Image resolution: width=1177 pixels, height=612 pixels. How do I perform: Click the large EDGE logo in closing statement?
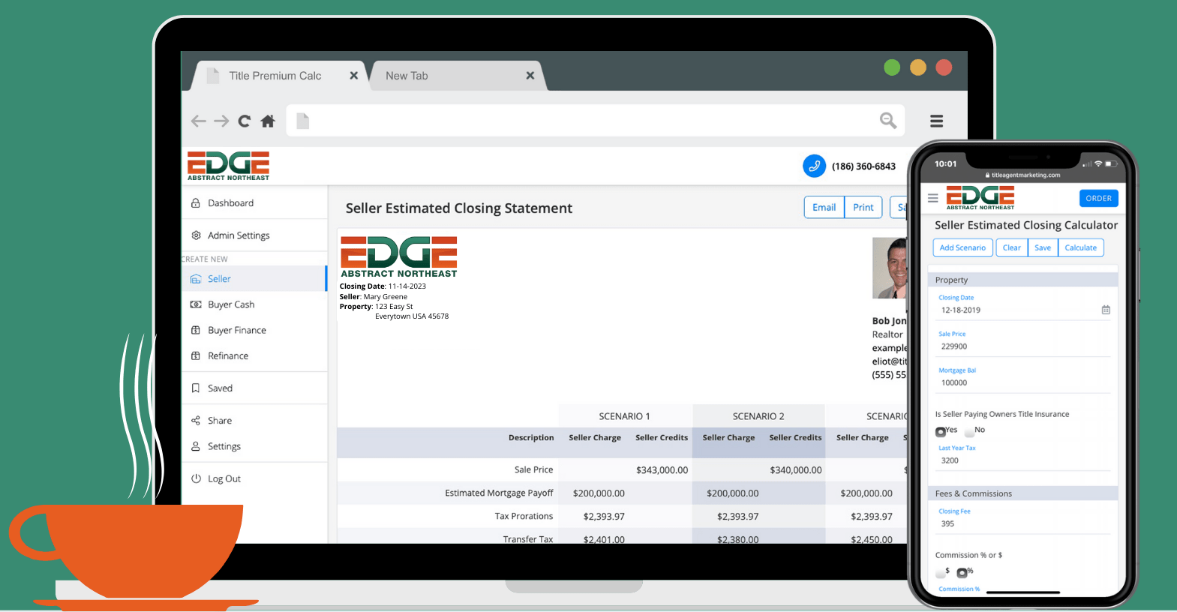(x=399, y=257)
